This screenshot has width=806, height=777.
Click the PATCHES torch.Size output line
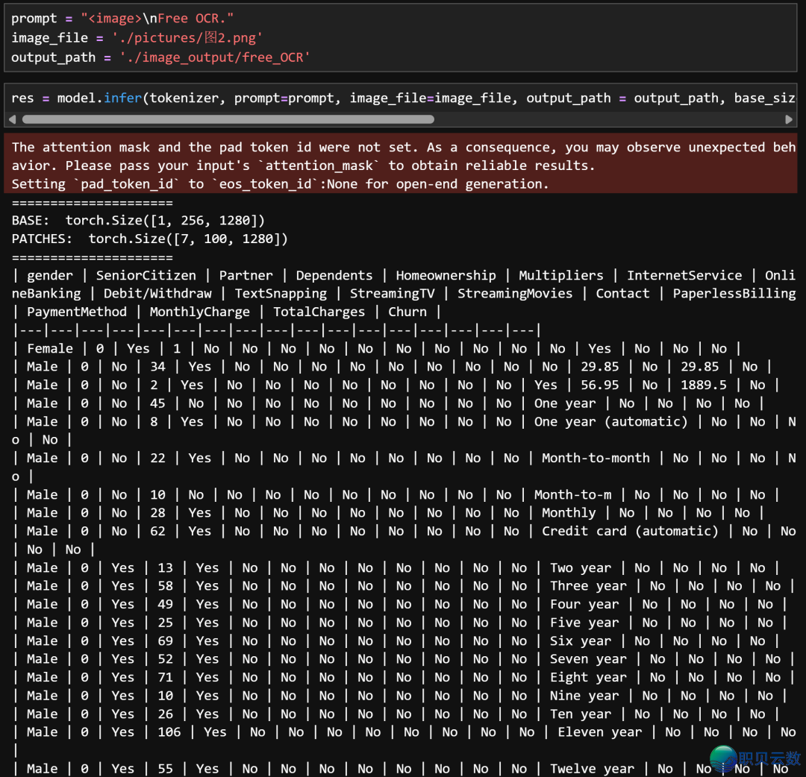149,239
